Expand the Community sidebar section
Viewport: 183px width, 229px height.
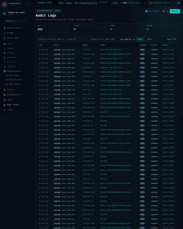[16, 67]
